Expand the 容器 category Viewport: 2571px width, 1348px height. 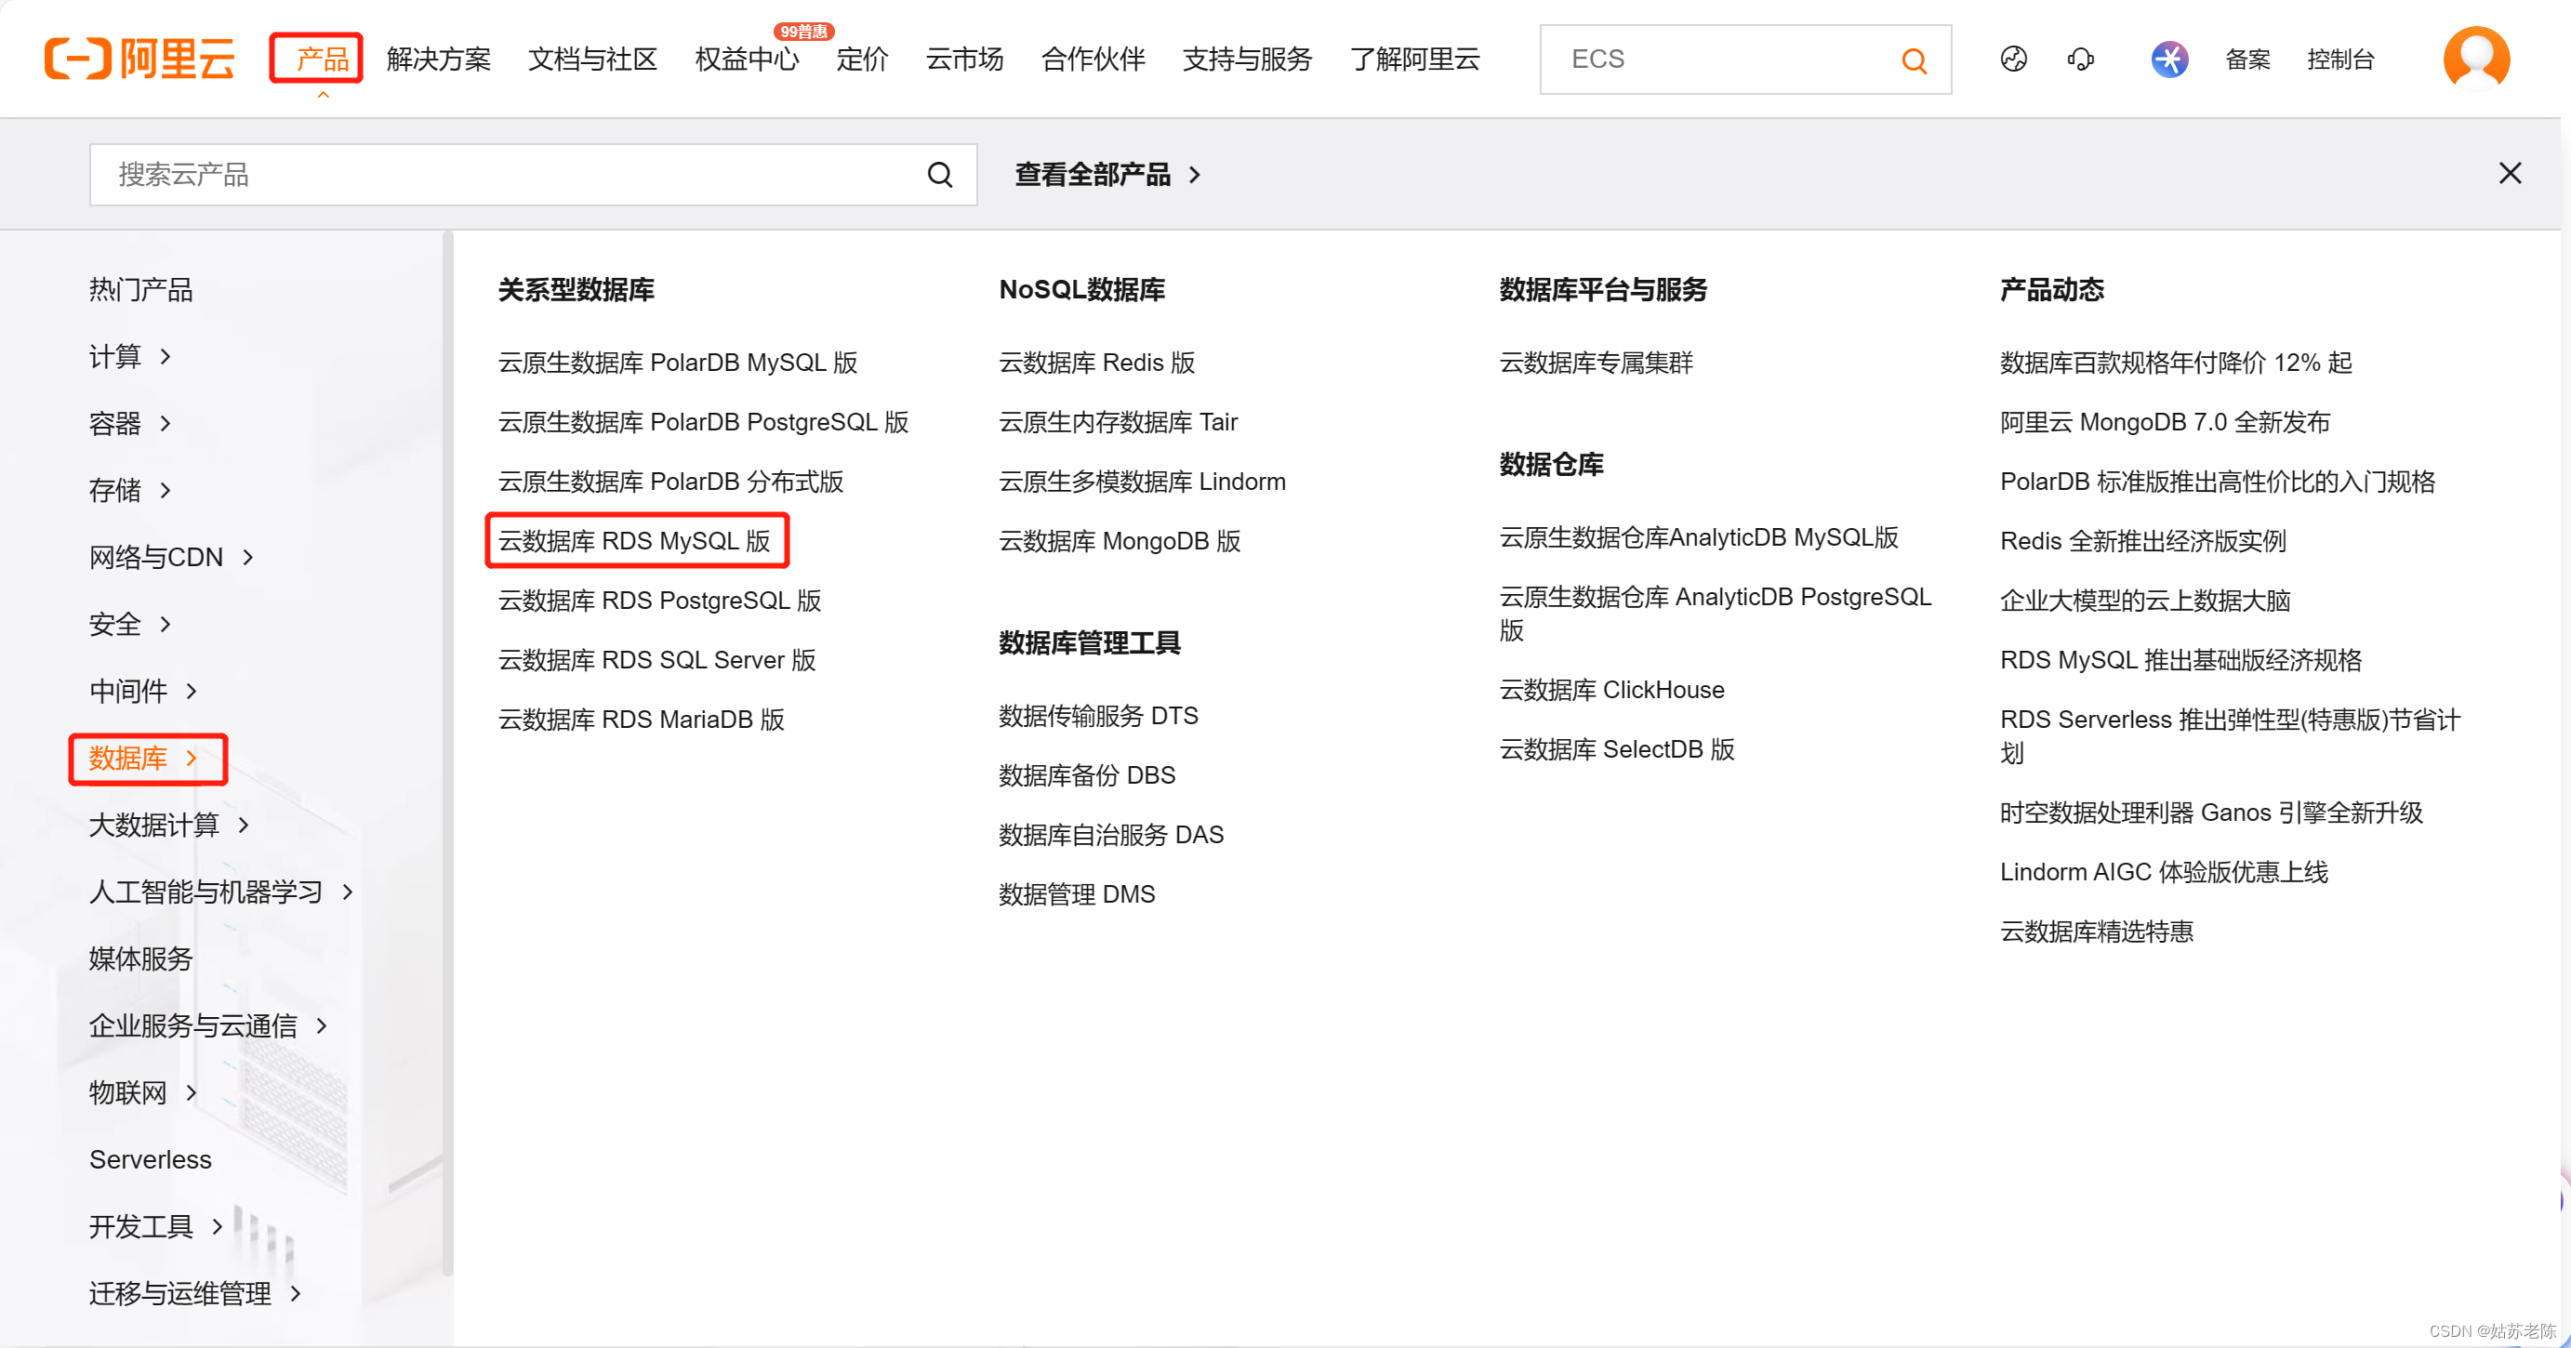pos(131,423)
